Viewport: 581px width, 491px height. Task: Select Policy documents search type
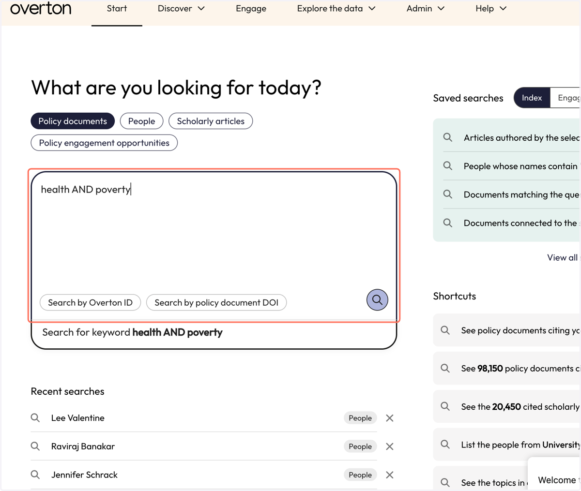tap(73, 121)
